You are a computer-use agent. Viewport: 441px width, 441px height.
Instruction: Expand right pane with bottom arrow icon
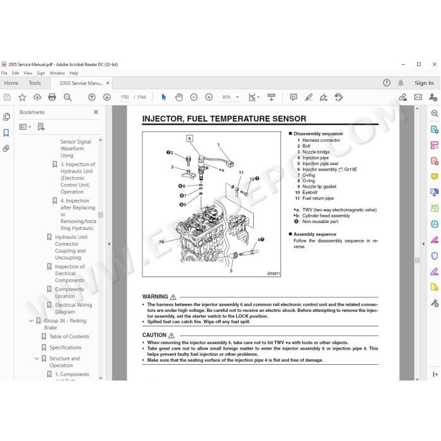click(x=435, y=374)
